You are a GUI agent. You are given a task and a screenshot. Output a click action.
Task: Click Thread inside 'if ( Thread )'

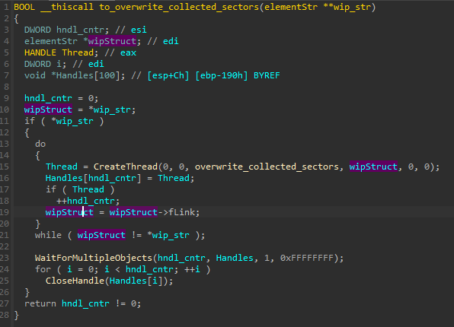(88, 189)
